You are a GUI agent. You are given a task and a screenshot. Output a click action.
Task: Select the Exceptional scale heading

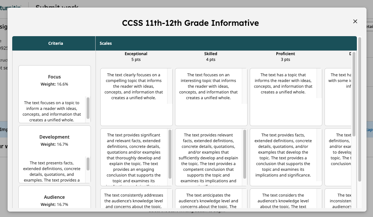(x=136, y=54)
